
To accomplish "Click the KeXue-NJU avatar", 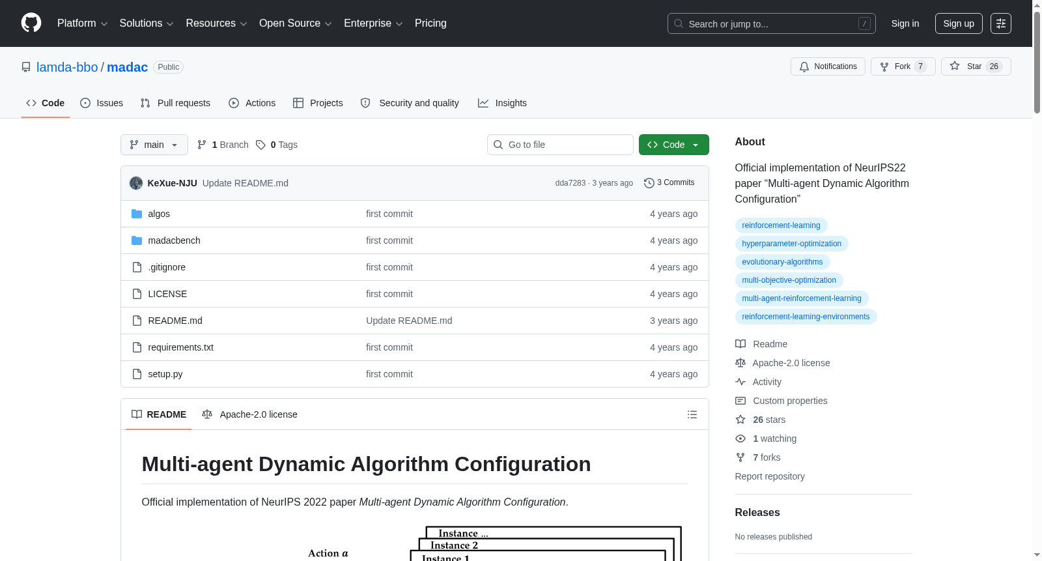I will 136,183.
